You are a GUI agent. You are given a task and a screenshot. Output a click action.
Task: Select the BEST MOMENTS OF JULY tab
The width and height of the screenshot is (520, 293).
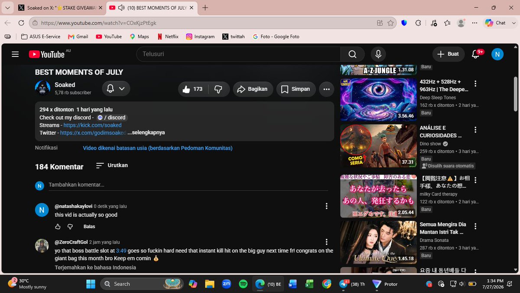tap(151, 8)
